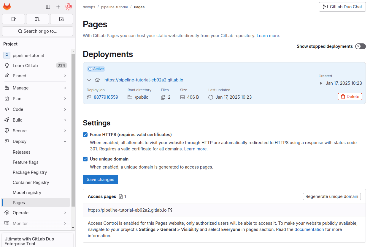This screenshot has height=247, width=373.
Task: Click the Build rocket icon
Action: pos(7,120)
